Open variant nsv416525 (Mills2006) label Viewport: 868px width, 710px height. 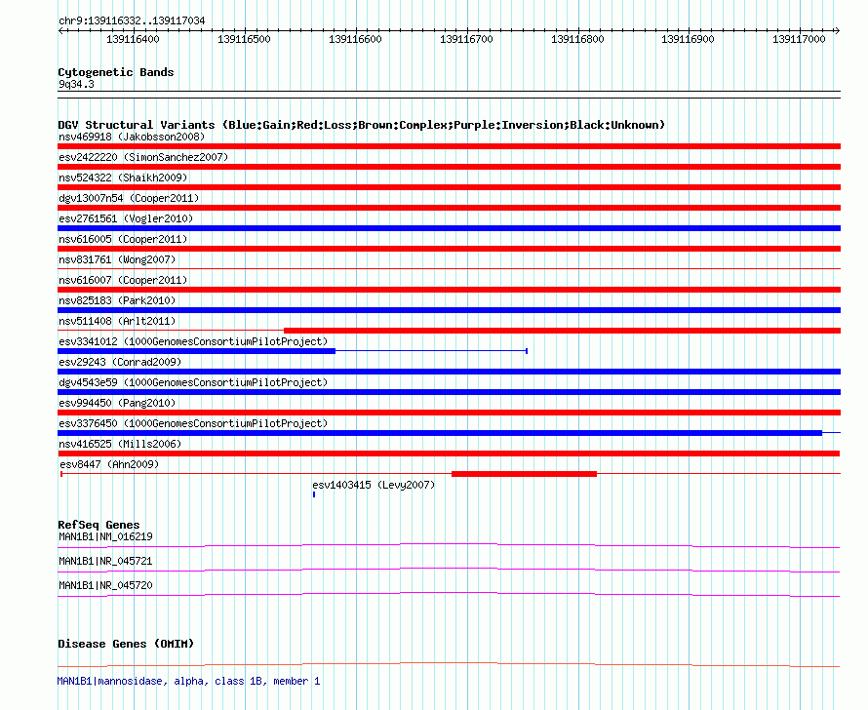coord(120,444)
